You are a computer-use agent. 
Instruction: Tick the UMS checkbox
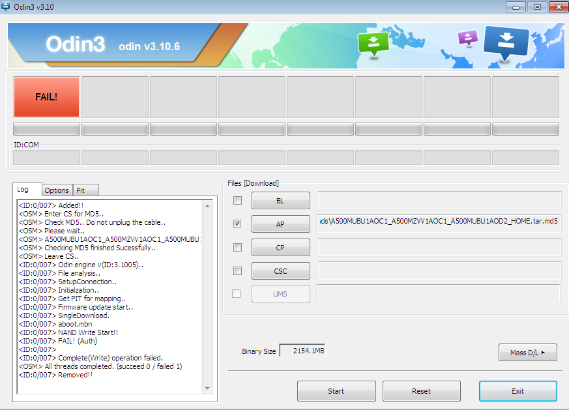click(x=236, y=293)
